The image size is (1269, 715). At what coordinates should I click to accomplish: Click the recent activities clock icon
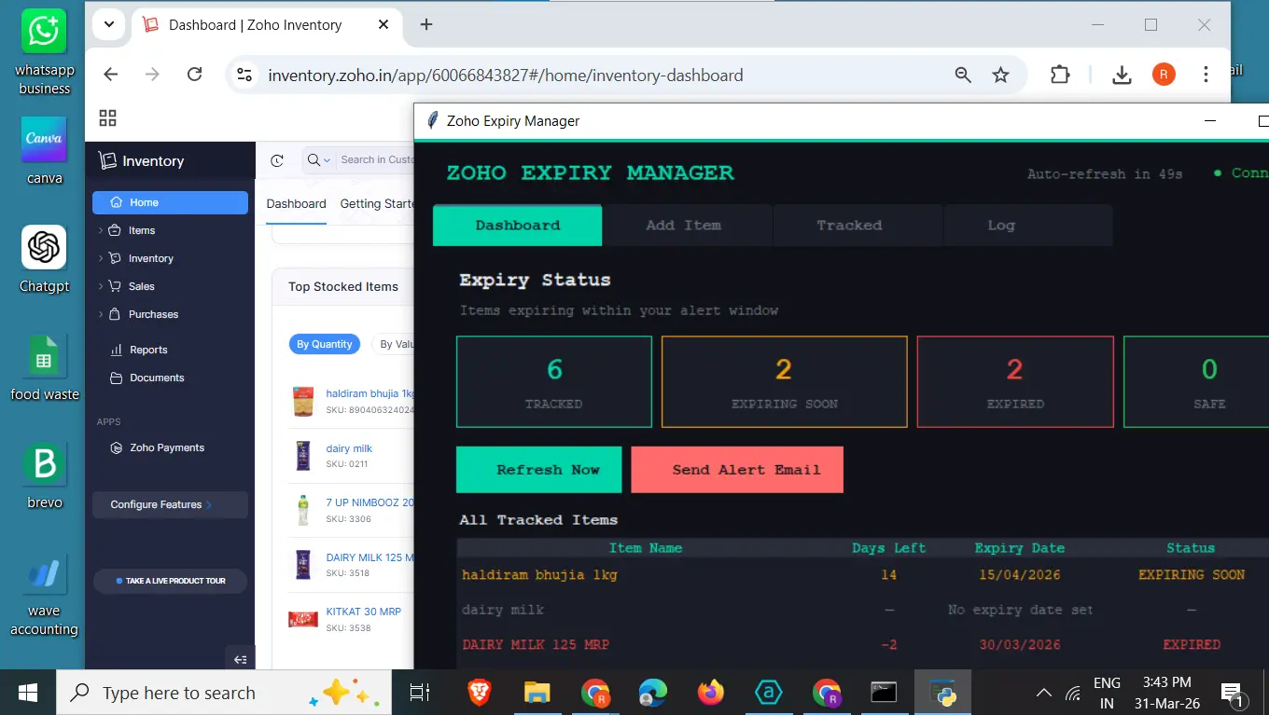point(277,160)
